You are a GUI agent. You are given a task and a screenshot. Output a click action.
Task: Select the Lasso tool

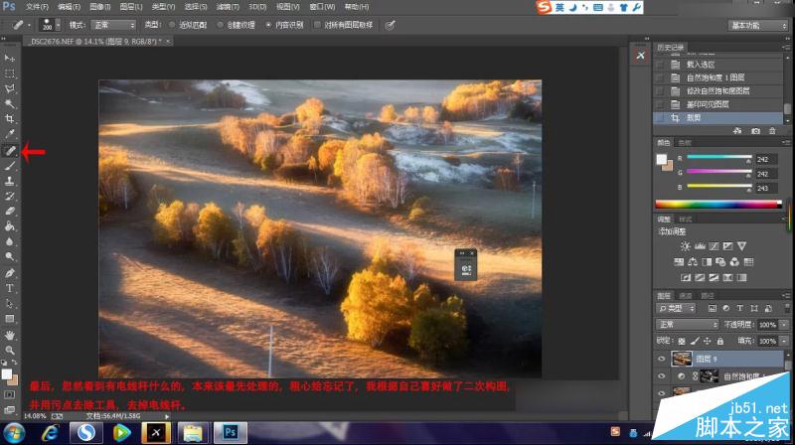[x=10, y=88]
